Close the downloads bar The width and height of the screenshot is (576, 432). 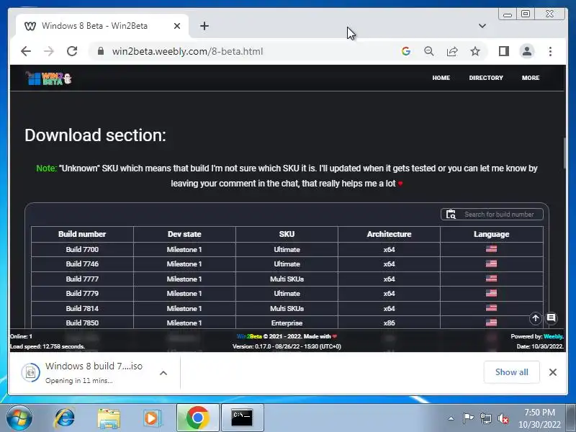tap(552, 372)
